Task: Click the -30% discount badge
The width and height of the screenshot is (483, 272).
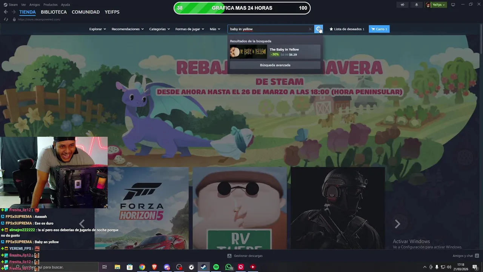Action: coord(275,55)
